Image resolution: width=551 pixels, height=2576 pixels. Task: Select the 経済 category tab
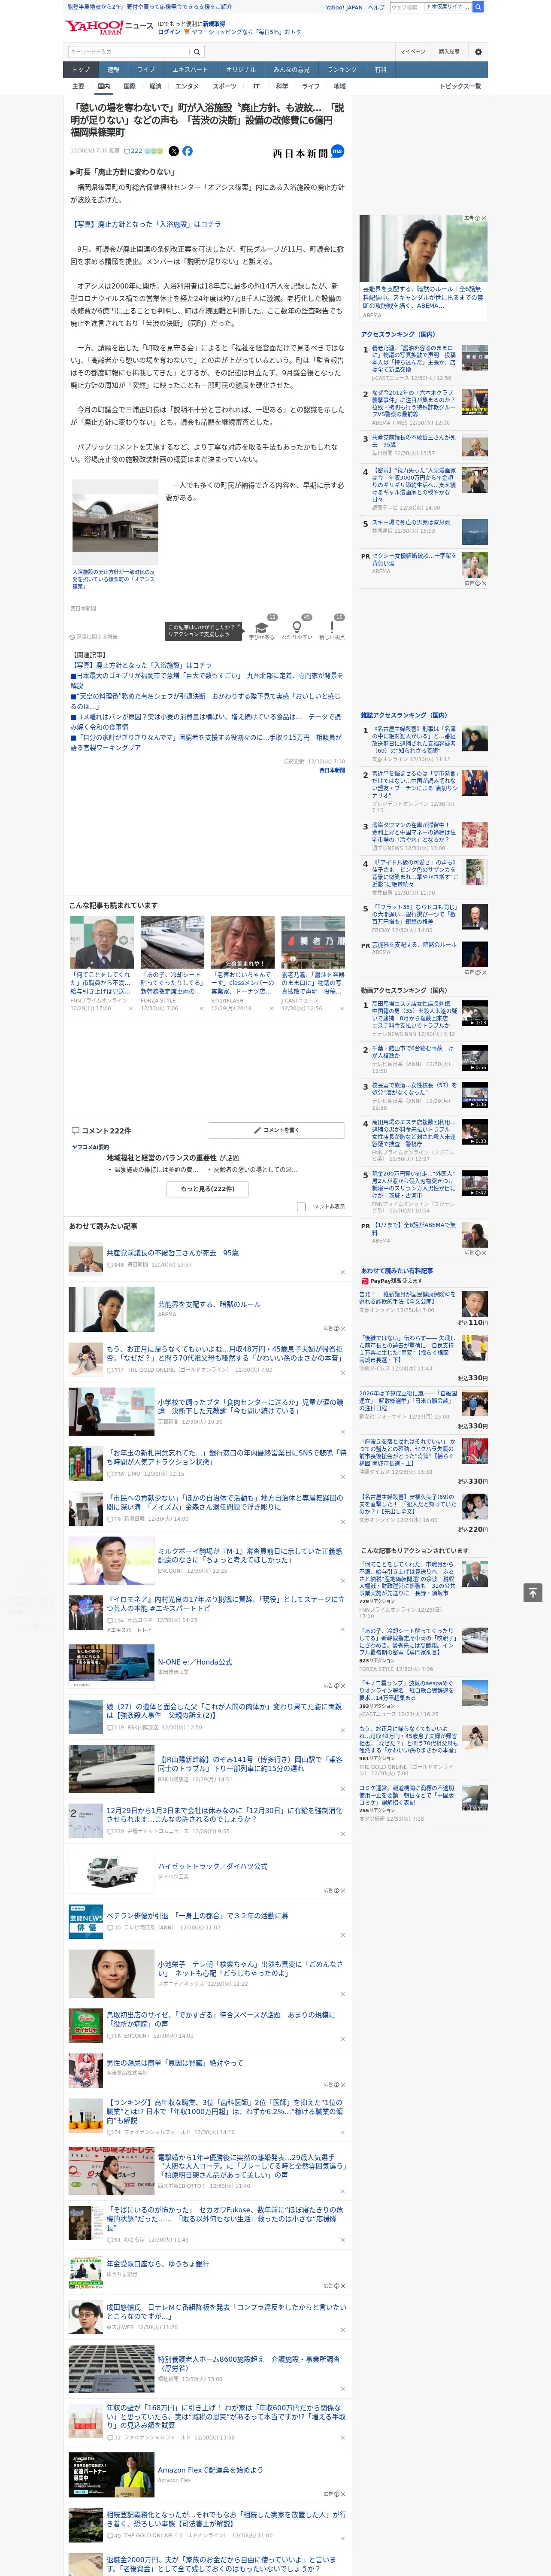tap(155, 86)
